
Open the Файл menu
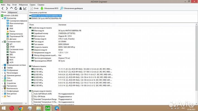point(3,5)
